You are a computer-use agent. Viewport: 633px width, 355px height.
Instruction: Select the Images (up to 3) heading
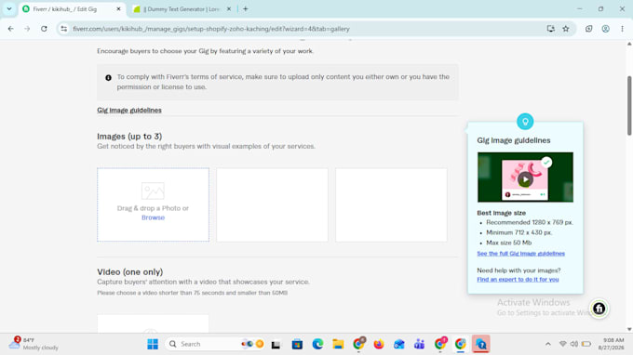[129, 137]
